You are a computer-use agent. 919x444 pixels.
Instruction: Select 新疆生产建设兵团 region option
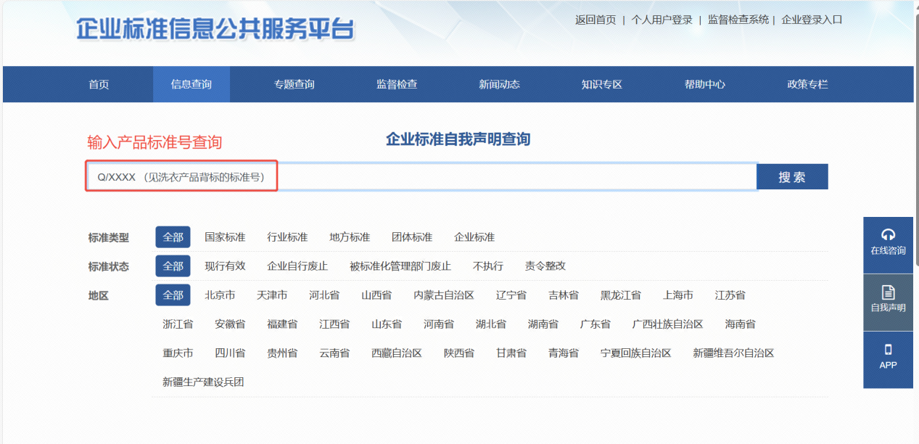pos(203,382)
